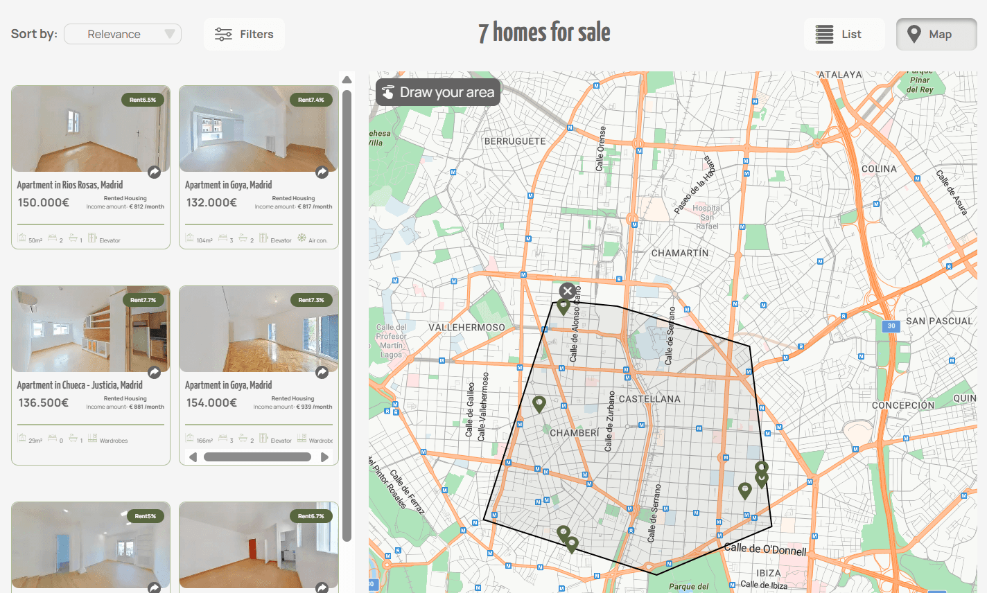
Task: Switch to Map view
Action: [936, 34]
